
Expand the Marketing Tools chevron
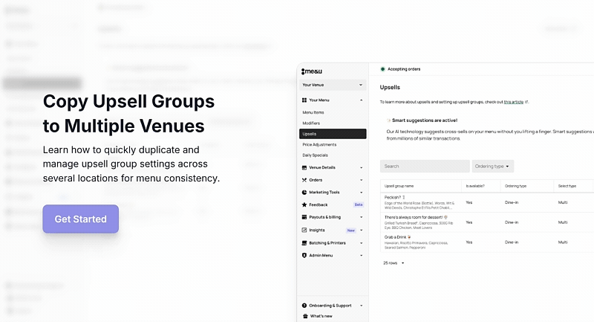click(361, 193)
